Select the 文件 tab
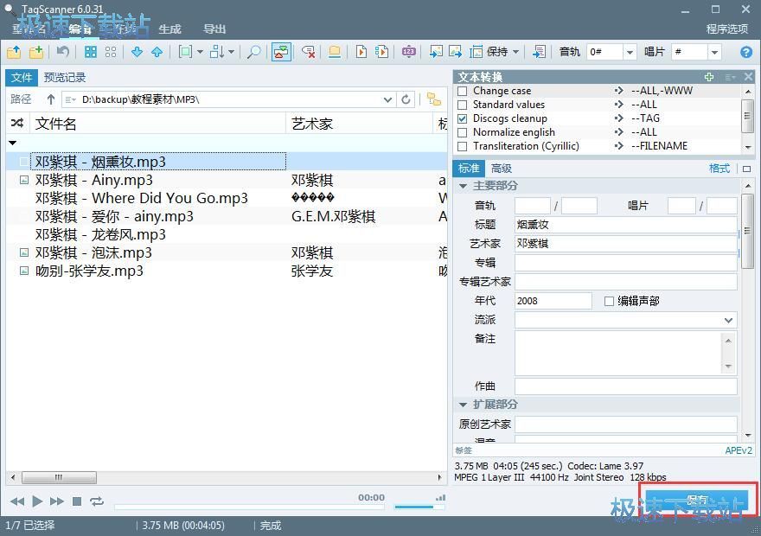This screenshot has width=761, height=536. click(22, 78)
